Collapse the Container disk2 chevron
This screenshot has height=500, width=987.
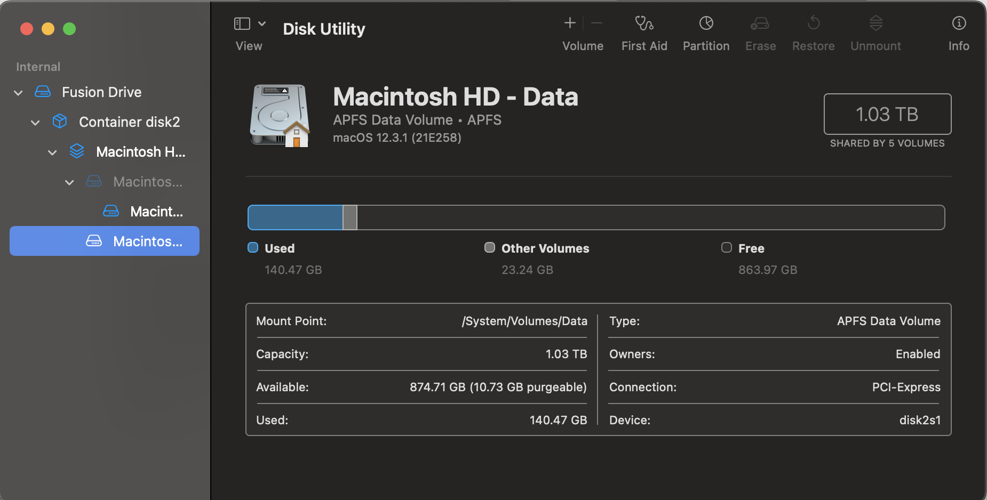35,123
